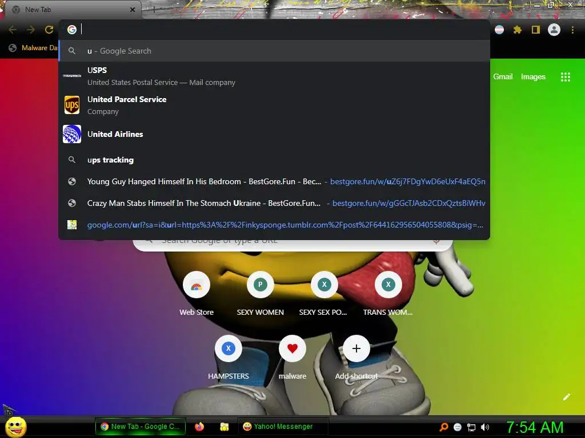Open the Malware bookmark in bookmarks bar
The image size is (585, 438).
click(34, 48)
